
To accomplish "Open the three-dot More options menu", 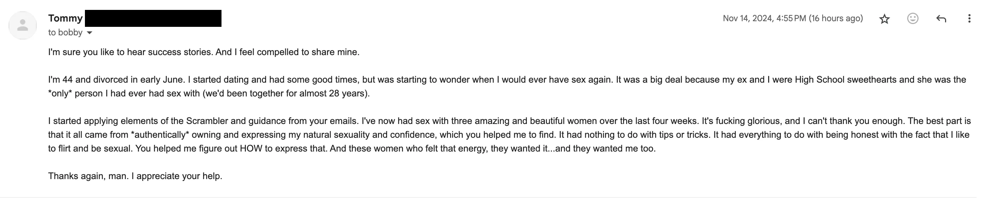I will (x=969, y=18).
